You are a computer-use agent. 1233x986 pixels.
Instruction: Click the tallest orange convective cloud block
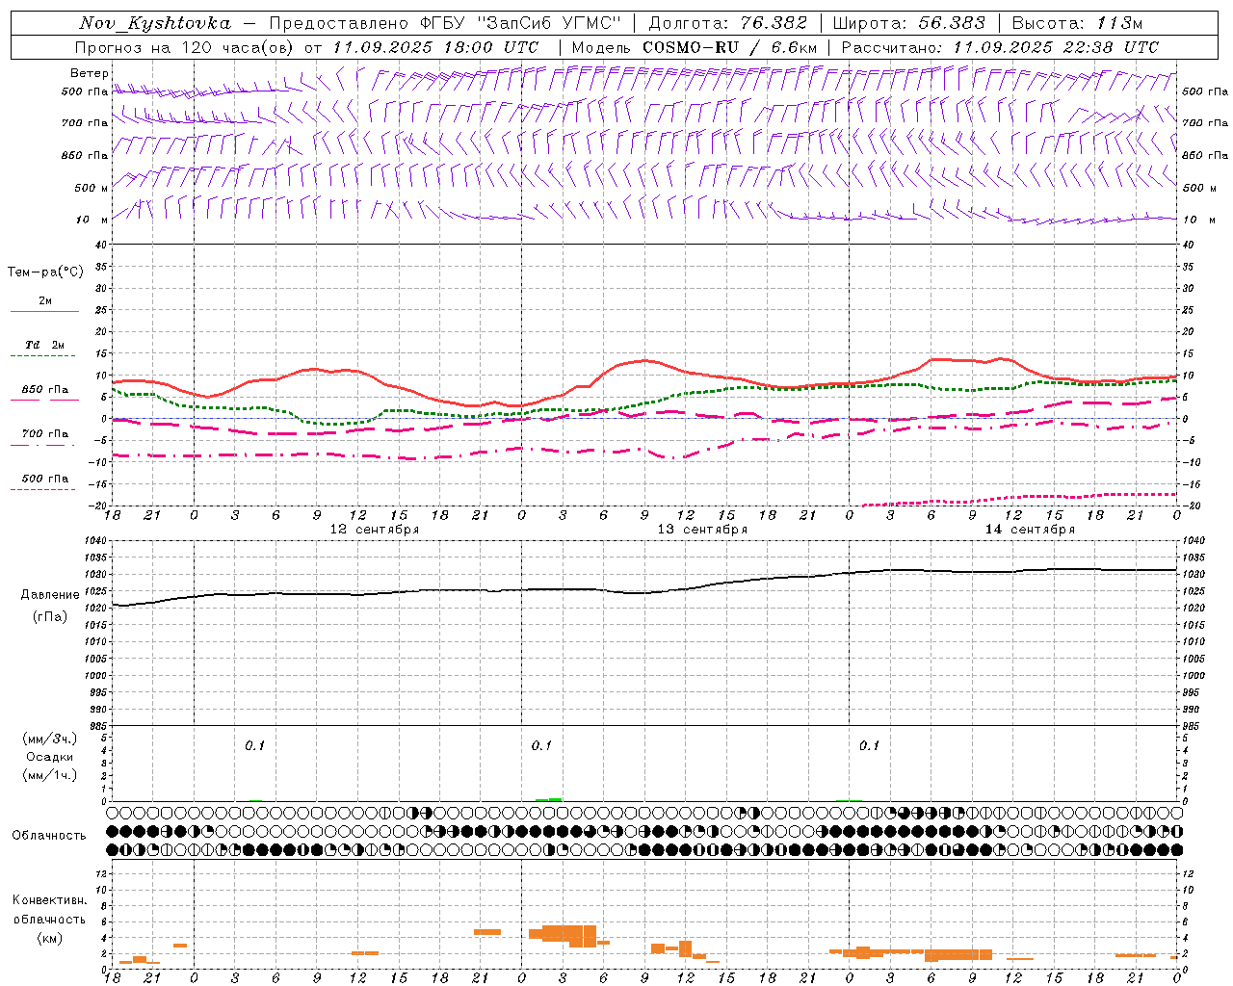[x=583, y=936]
